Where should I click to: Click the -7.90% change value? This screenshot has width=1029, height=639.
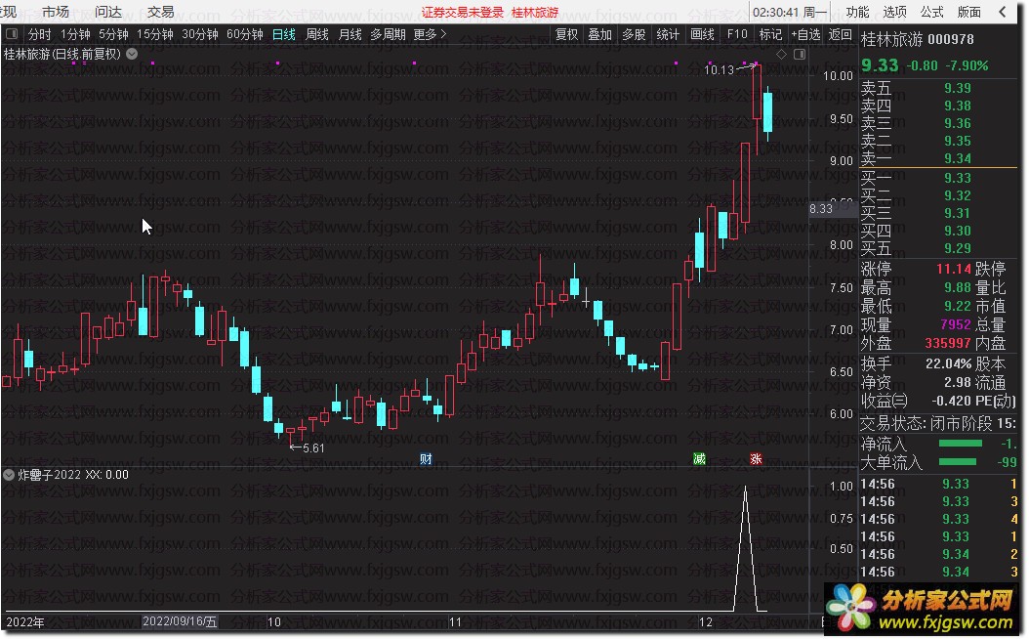967,65
